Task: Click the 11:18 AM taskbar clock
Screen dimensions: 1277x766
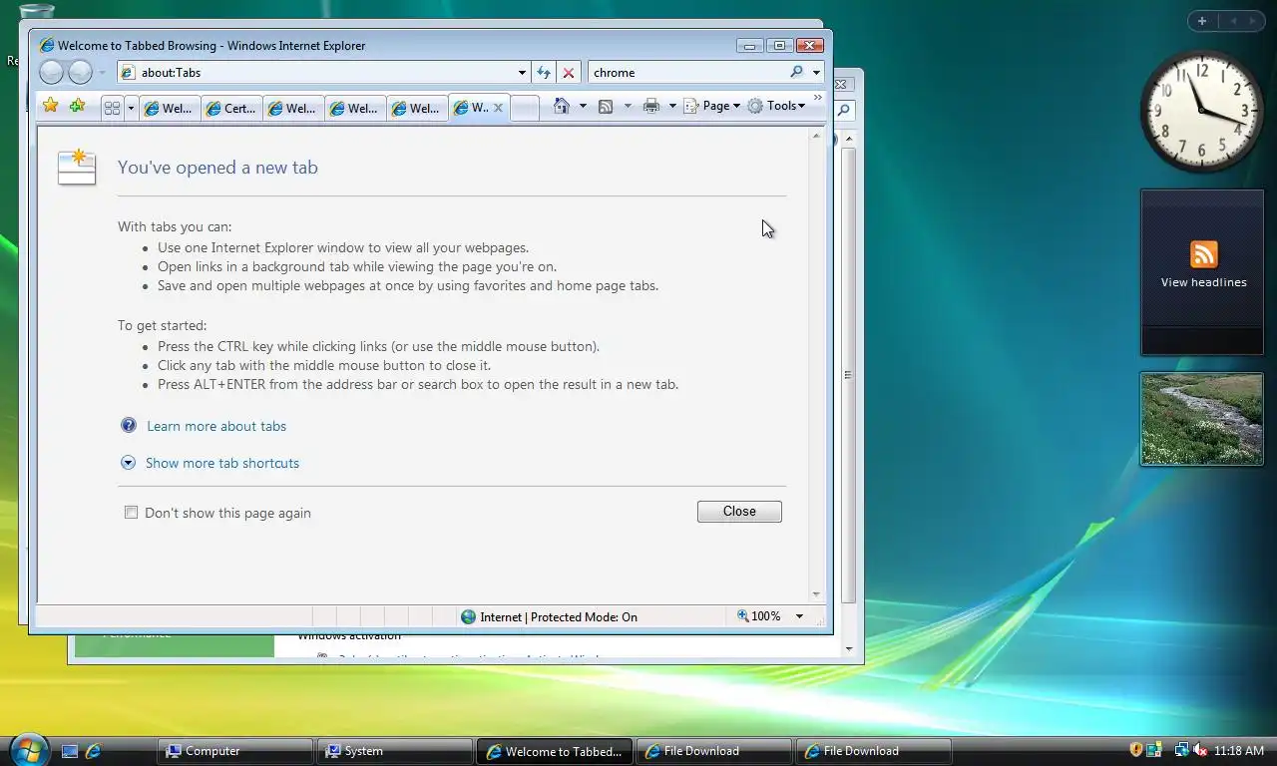Action: (x=1240, y=751)
